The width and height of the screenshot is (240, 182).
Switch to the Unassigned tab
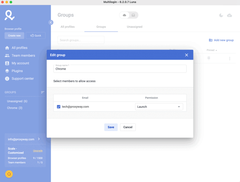tap(134, 27)
